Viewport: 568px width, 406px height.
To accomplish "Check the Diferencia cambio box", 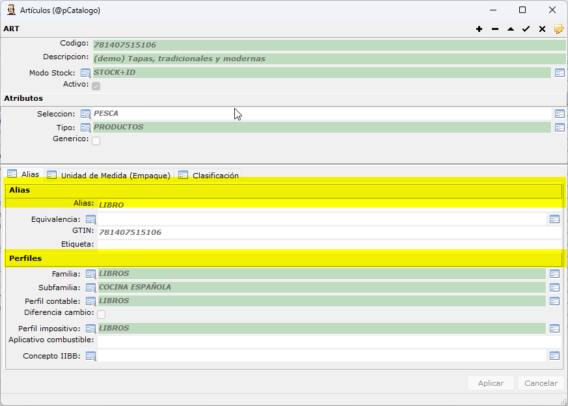I will pos(101,314).
